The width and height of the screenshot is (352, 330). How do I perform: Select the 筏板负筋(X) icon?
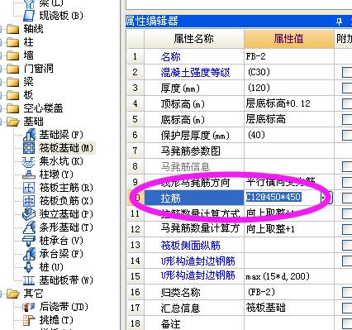29,201
